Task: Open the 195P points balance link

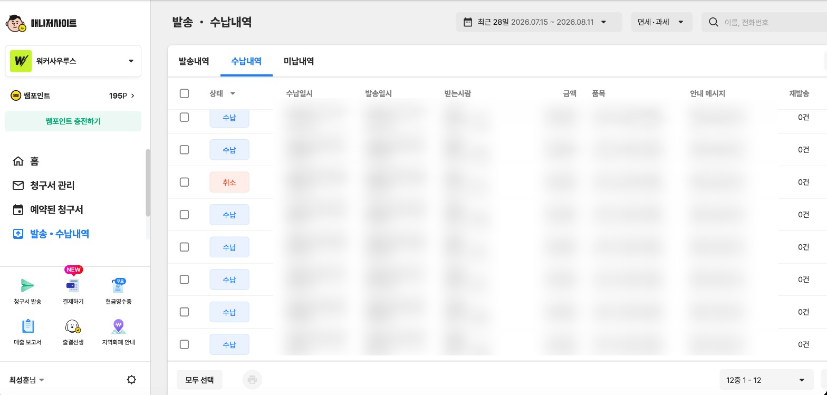Action: click(122, 95)
